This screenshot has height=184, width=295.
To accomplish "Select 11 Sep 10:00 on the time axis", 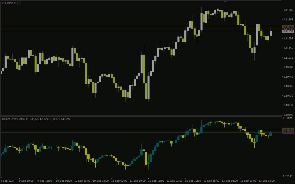I will [x=137, y=181].
